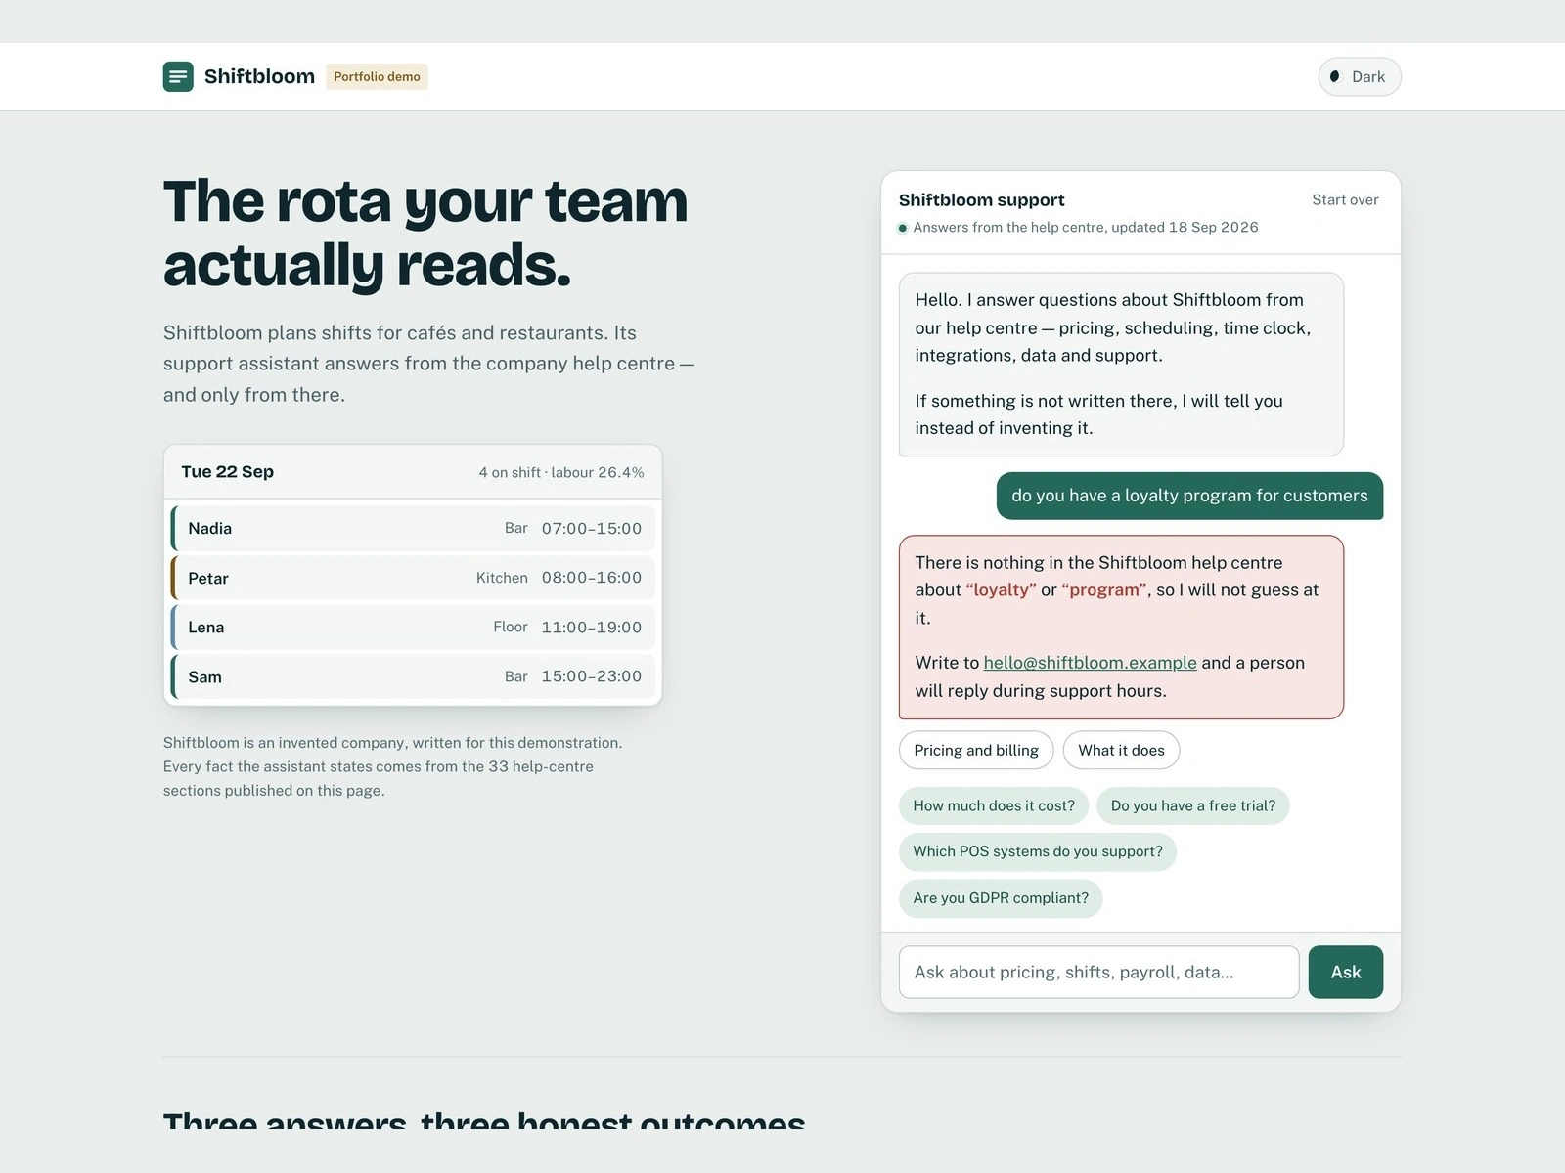The width and height of the screenshot is (1565, 1173).
Task: Select Lena's Floor shift row
Action: tap(413, 628)
